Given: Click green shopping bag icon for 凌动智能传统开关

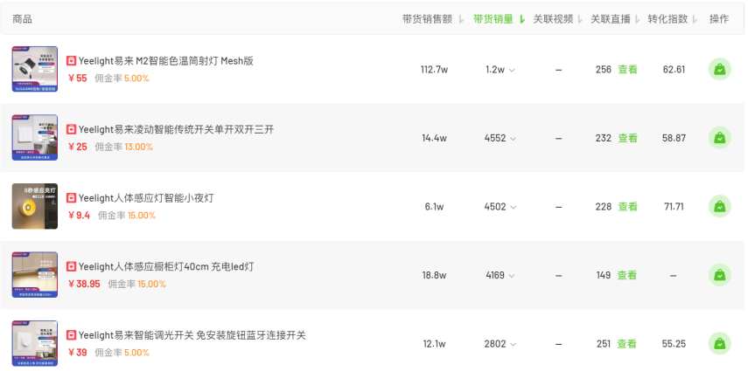Looking at the screenshot, I should tap(719, 138).
